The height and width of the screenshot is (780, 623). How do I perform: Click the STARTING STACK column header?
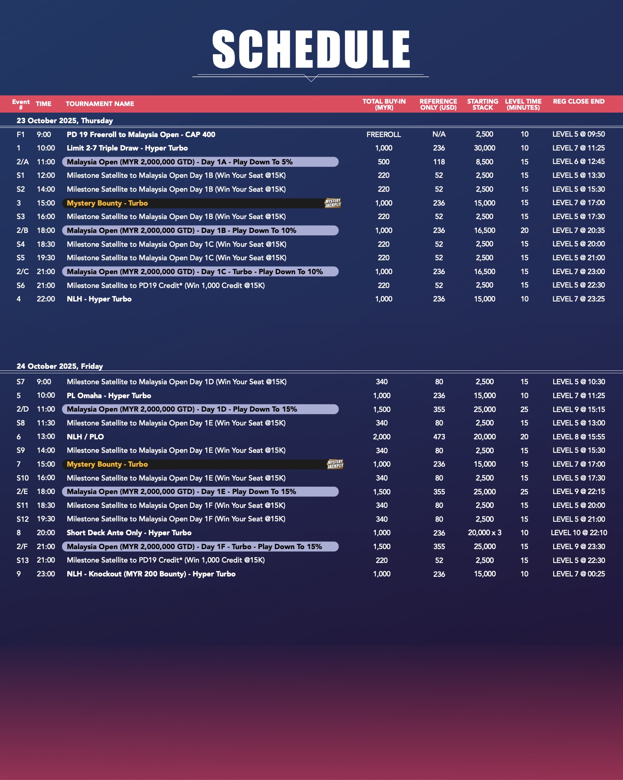(x=483, y=104)
